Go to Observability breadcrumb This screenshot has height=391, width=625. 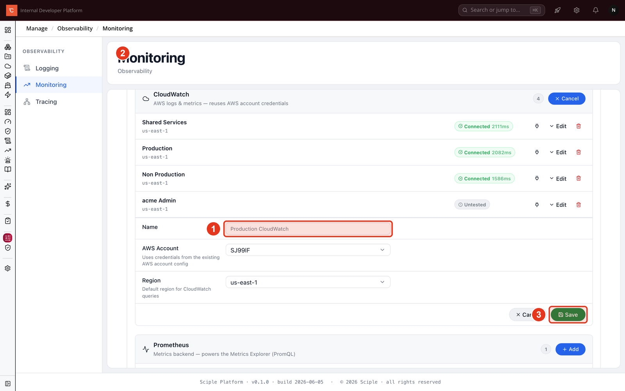coord(75,29)
